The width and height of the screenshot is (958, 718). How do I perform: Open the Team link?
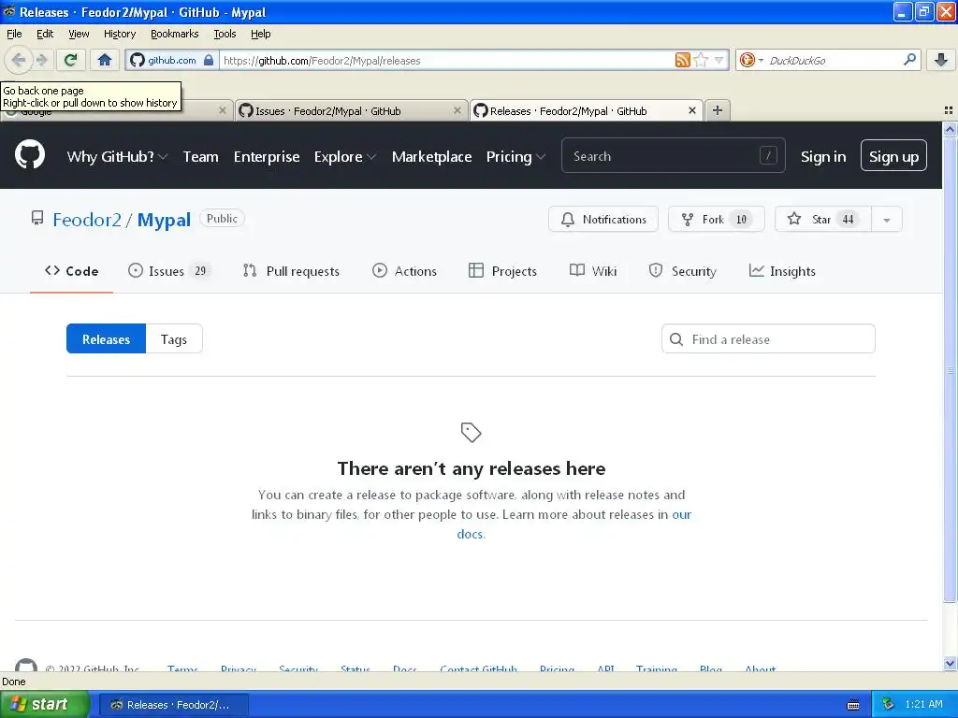click(x=200, y=157)
